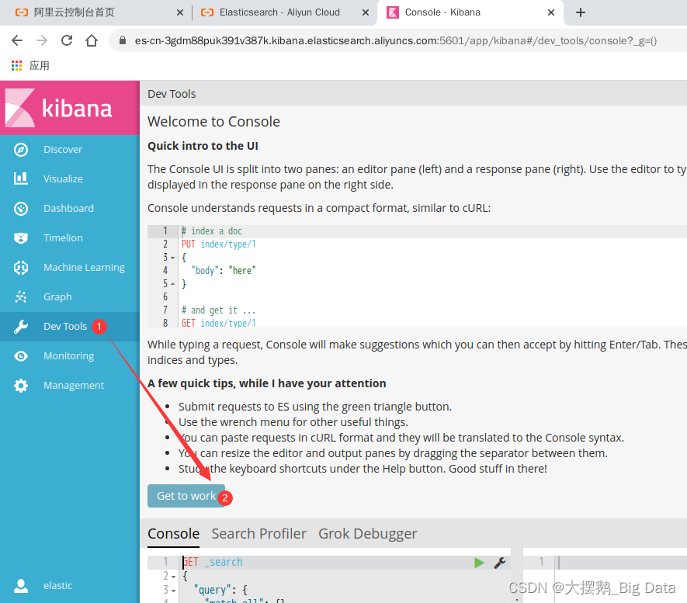Click the 应用 bookmarks label
The width and height of the screenshot is (687, 603).
[x=40, y=66]
